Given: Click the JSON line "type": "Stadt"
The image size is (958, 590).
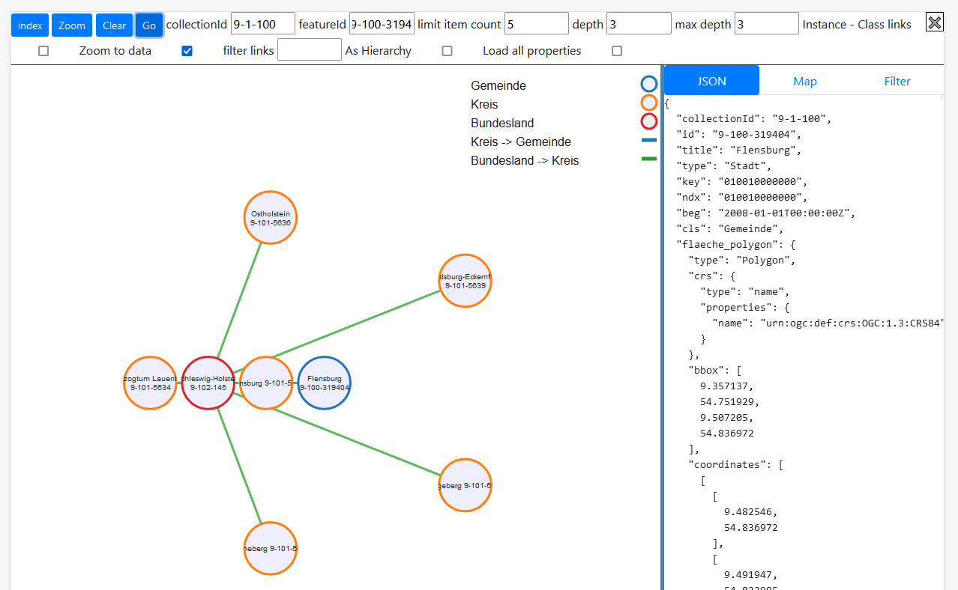Looking at the screenshot, I should tap(724, 165).
